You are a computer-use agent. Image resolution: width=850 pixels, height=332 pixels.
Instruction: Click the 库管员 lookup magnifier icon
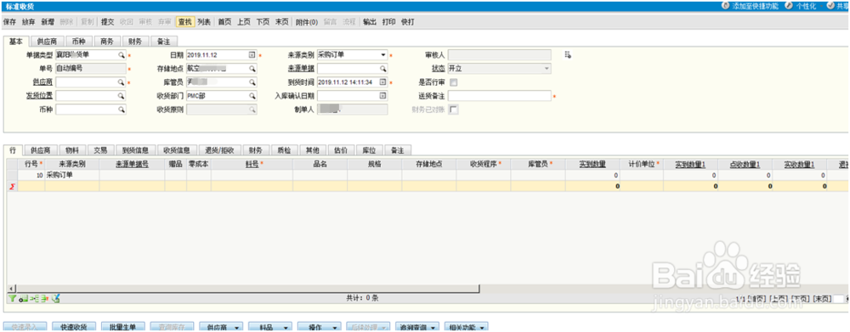[252, 82]
